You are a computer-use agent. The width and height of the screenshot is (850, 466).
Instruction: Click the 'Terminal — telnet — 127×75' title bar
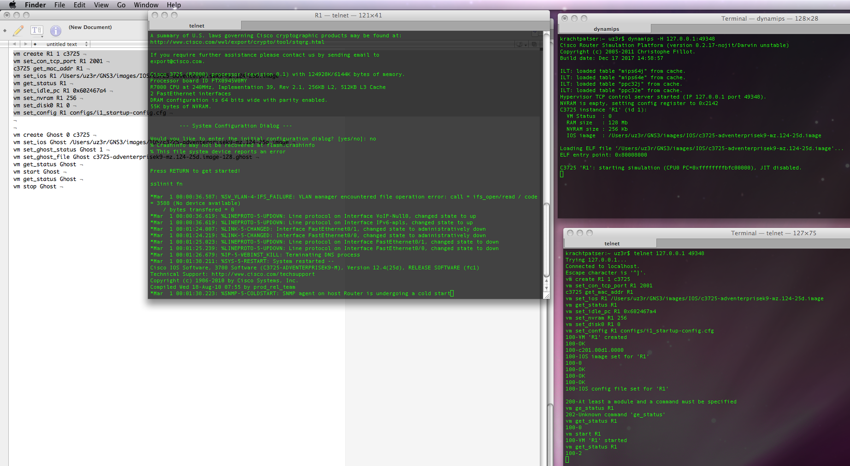773,233
